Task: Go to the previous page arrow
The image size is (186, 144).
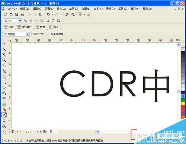Action: [21, 132]
